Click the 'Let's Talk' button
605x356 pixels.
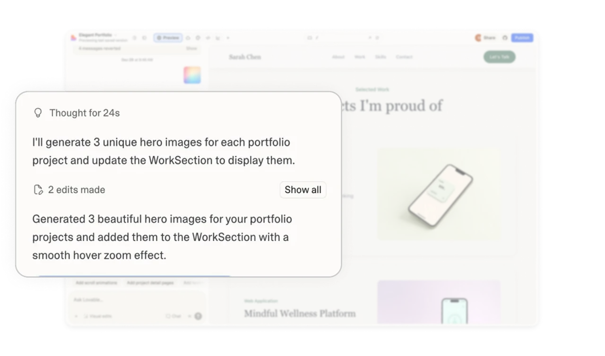[x=499, y=57]
